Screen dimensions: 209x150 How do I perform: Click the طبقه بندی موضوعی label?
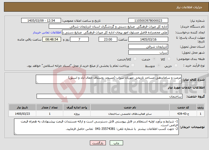click(191, 59)
